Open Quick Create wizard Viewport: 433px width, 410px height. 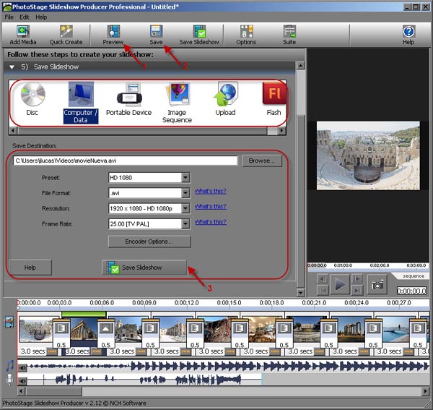pyautogui.click(x=66, y=35)
